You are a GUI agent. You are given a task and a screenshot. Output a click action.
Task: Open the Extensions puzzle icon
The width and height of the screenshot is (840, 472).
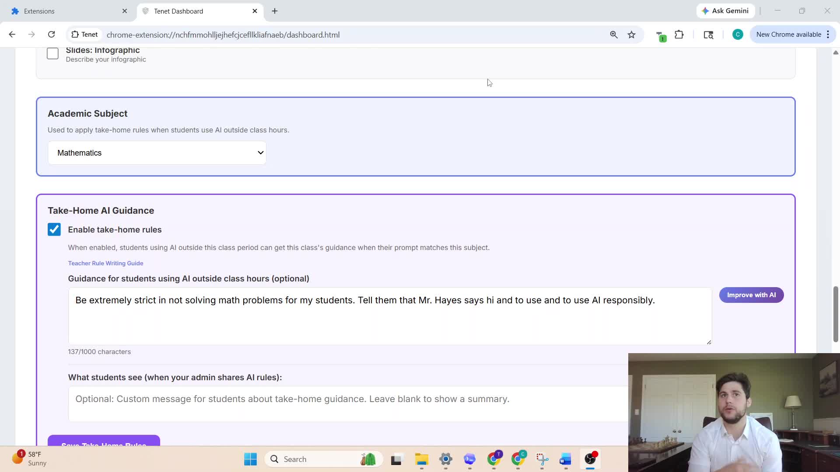tap(679, 35)
